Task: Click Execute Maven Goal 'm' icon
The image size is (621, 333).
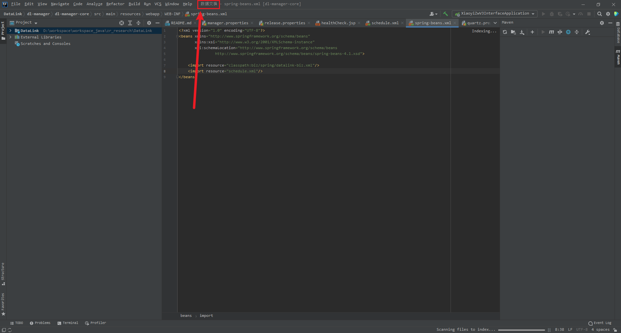Action: tap(551, 32)
